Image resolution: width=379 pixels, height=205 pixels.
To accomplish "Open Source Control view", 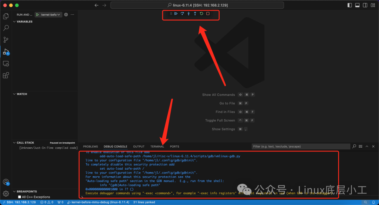I will click(6, 40).
